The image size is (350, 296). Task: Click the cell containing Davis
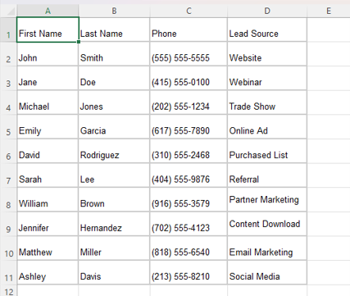coord(114,272)
